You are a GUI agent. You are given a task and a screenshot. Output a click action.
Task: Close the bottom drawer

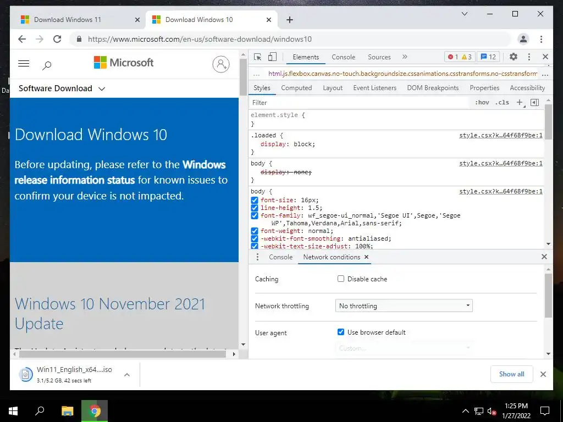click(544, 257)
